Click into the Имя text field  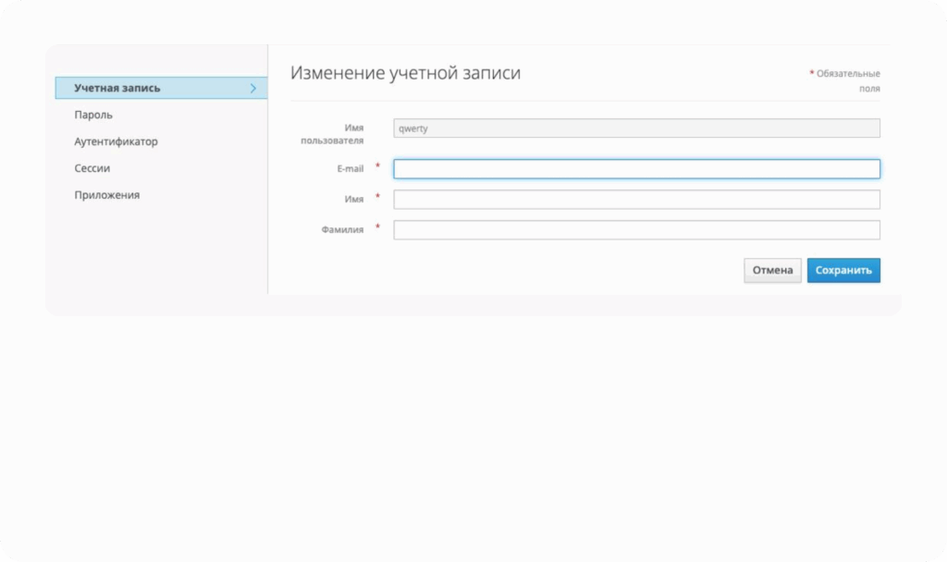(636, 200)
